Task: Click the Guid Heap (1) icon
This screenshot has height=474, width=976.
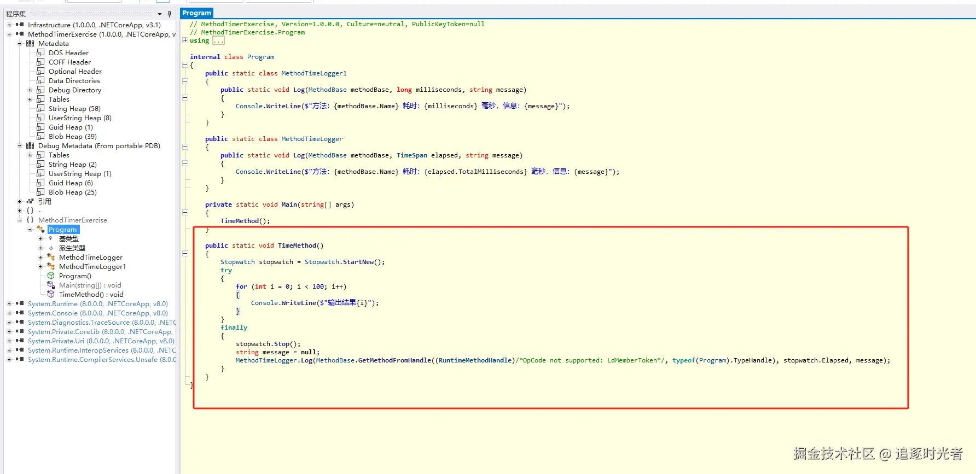Action: click(x=40, y=127)
